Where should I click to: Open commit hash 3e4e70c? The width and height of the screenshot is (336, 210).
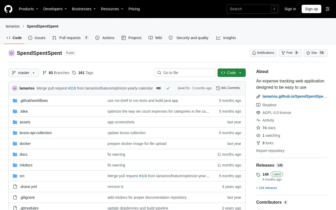pos(183,88)
